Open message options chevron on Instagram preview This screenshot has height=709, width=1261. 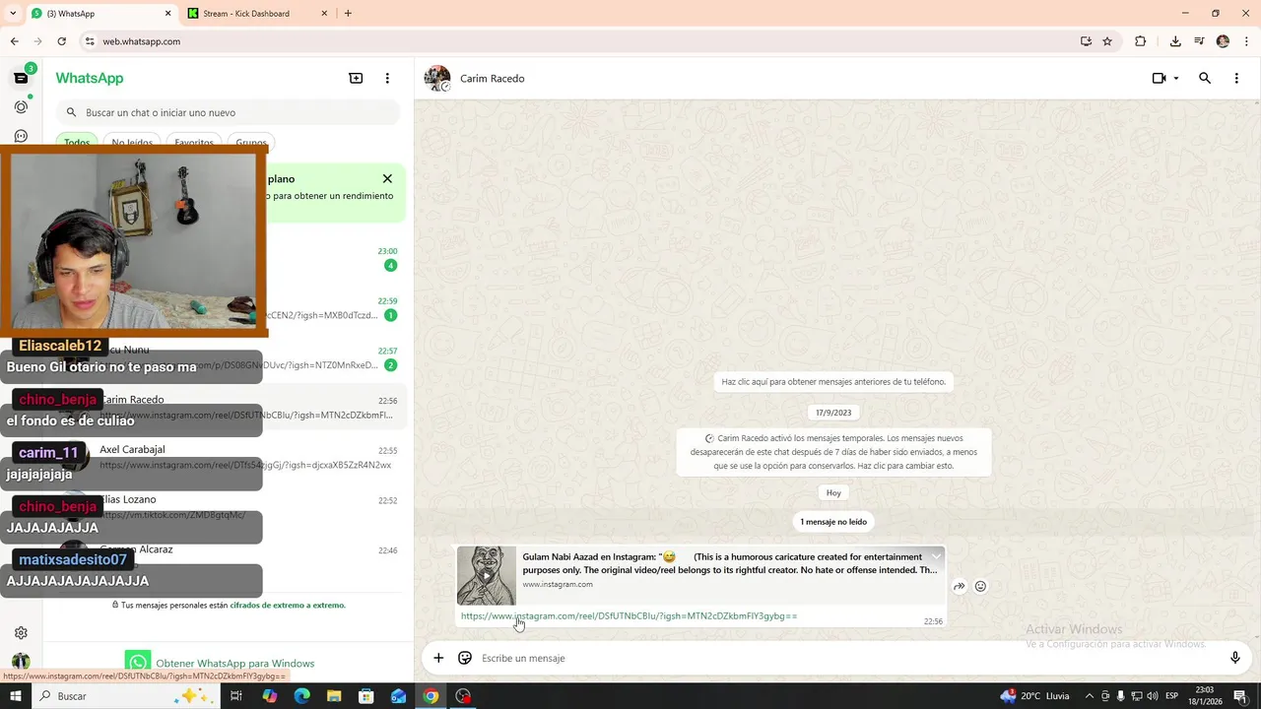(x=936, y=556)
